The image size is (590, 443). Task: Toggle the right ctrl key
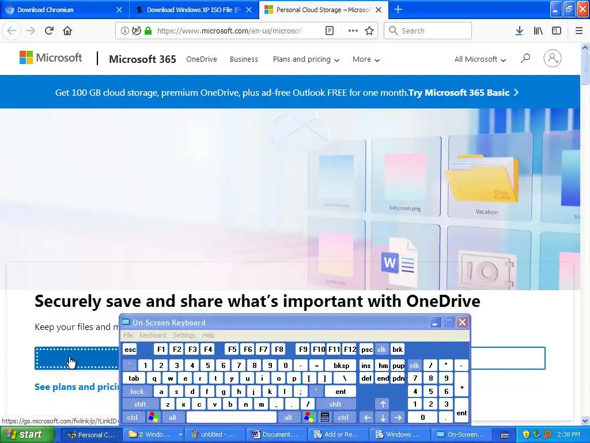[x=343, y=418]
